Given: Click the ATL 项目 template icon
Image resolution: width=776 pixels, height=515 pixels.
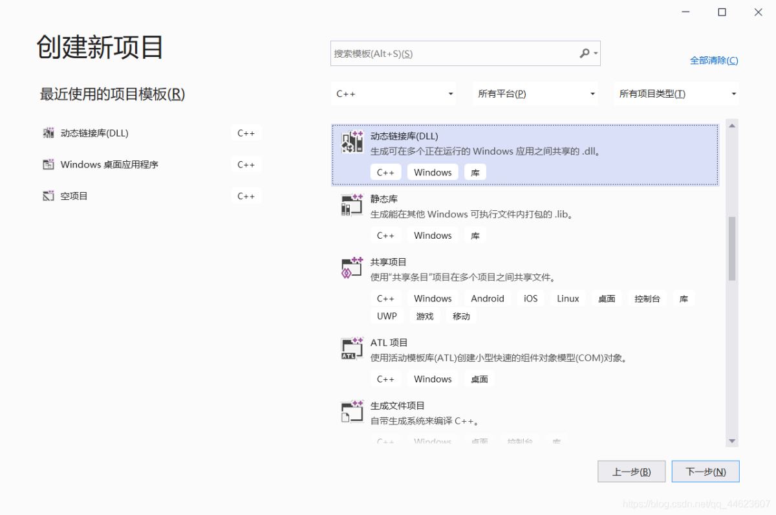Looking at the screenshot, I should point(350,349).
